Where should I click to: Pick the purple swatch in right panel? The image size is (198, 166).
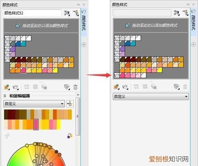[122, 49]
